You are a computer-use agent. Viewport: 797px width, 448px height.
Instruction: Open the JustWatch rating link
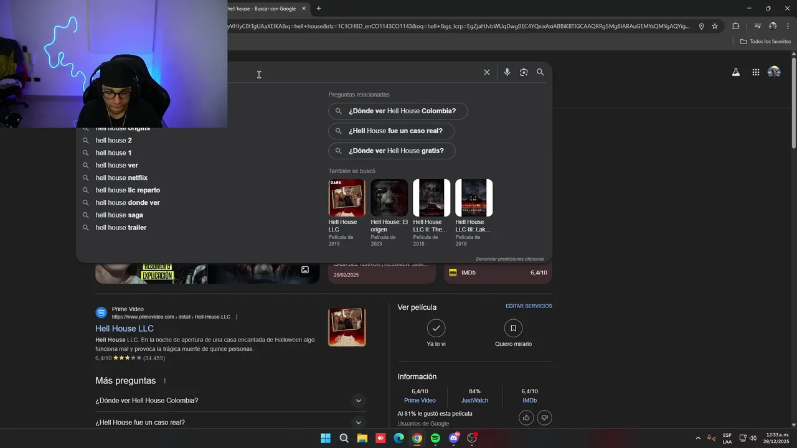tap(474, 401)
